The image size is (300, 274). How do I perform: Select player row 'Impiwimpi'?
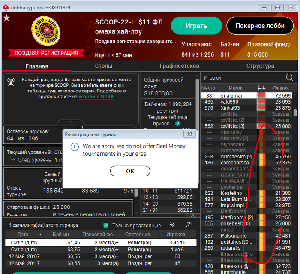point(246,205)
